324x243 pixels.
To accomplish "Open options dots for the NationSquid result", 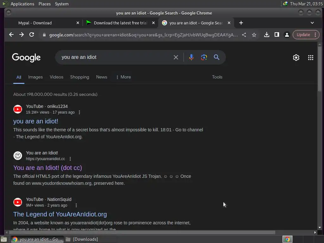I will [76, 205].
